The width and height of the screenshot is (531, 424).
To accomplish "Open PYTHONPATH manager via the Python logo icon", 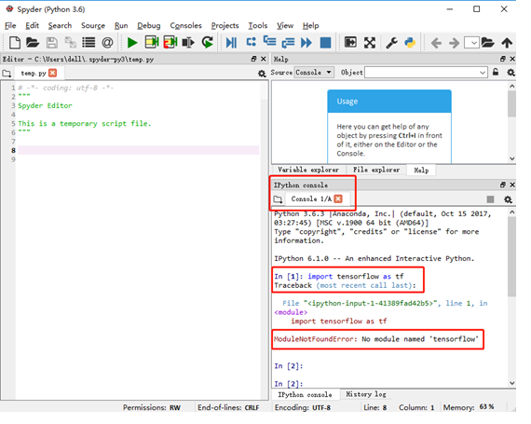I will pyautogui.click(x=410, y=43).
